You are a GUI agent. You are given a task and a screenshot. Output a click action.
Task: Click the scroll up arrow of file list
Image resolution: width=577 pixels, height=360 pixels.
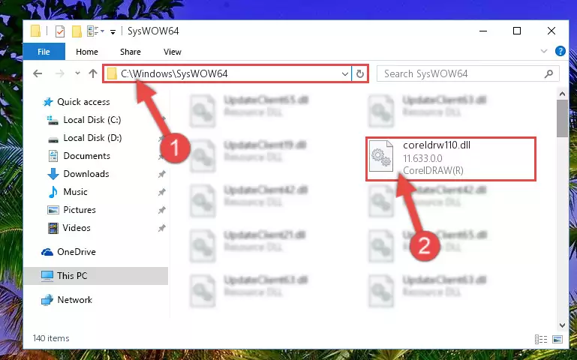click(562, 94)
